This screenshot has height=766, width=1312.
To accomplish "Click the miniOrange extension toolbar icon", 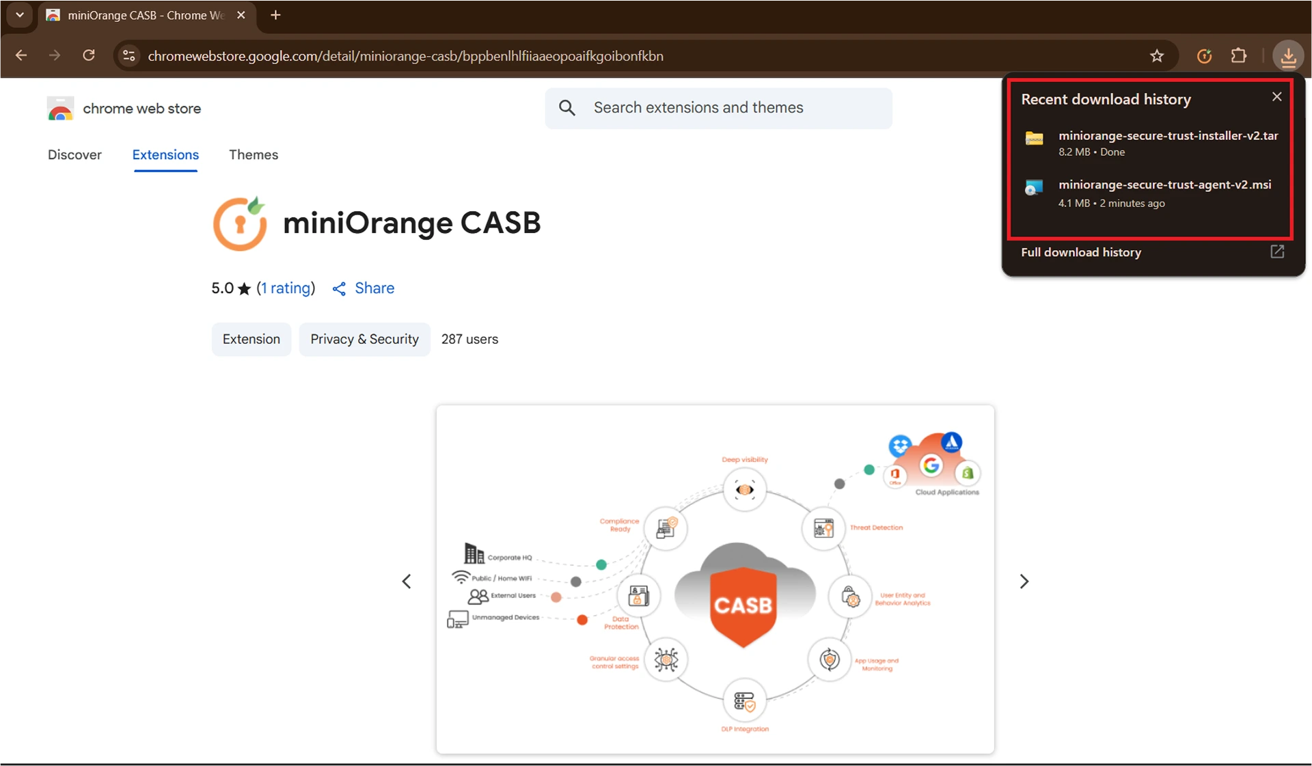I will coord(1204,56).
